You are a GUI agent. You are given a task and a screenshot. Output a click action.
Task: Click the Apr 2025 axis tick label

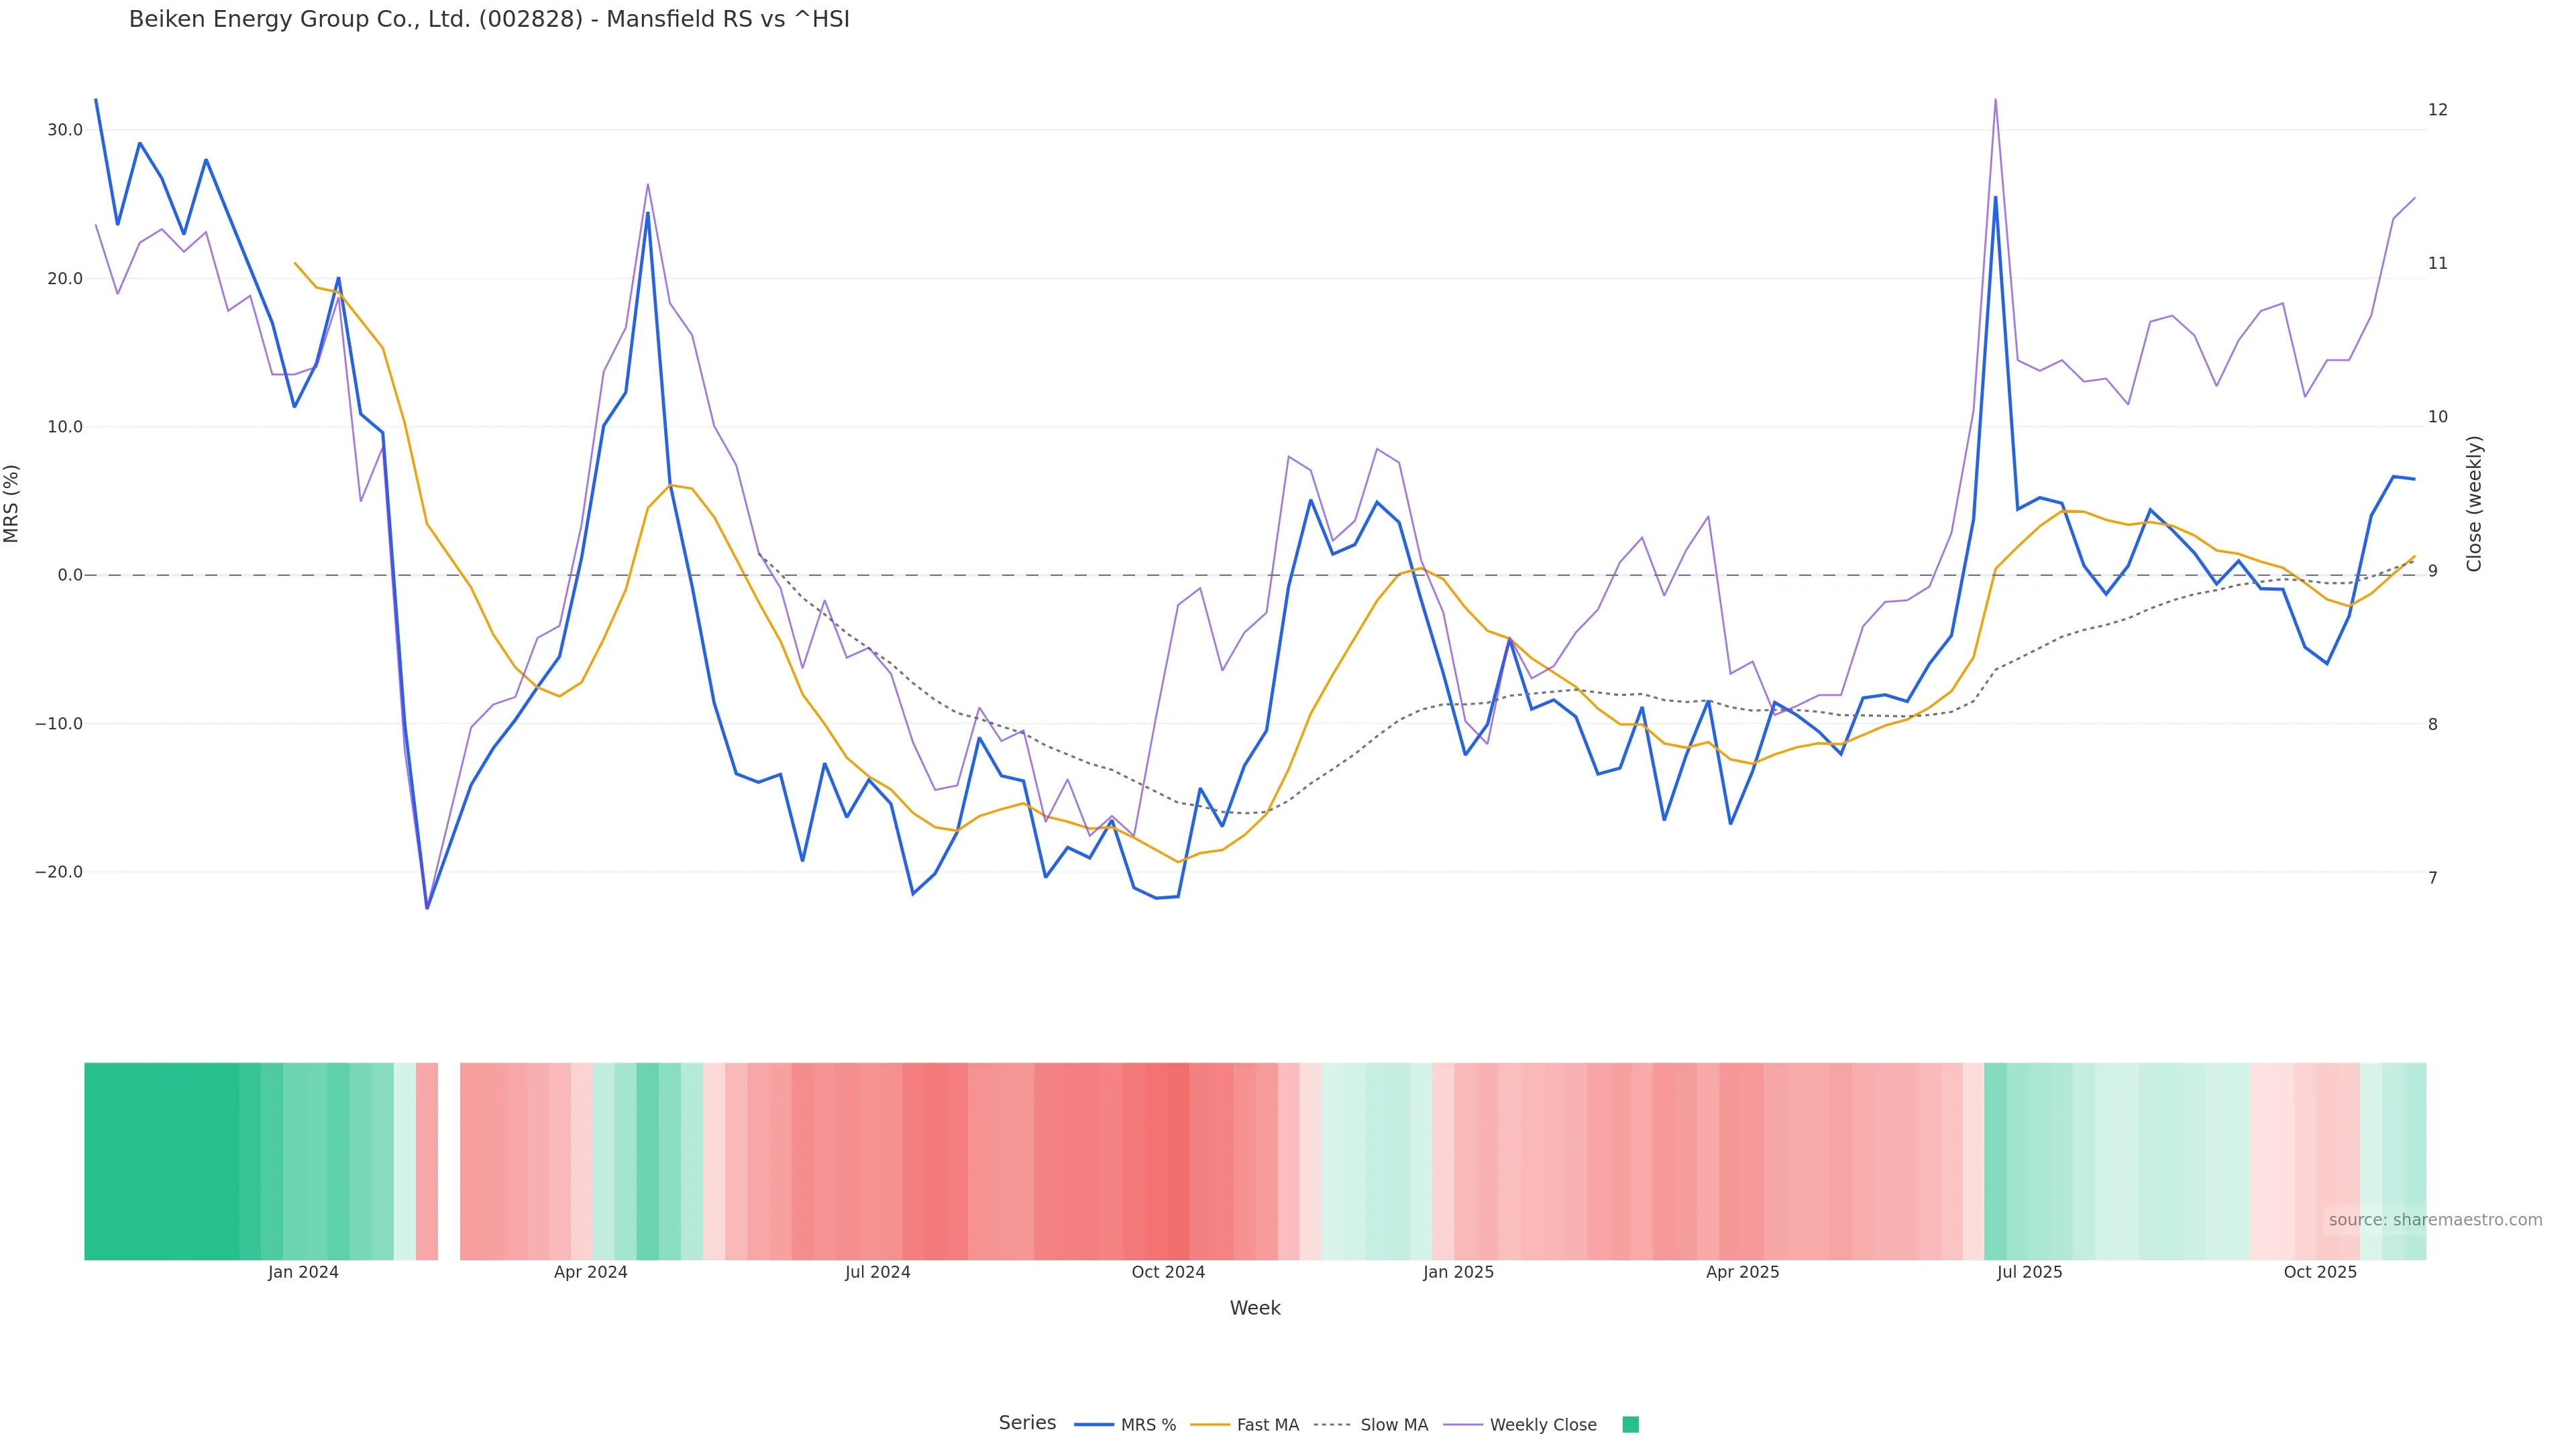[1742, 1272]
